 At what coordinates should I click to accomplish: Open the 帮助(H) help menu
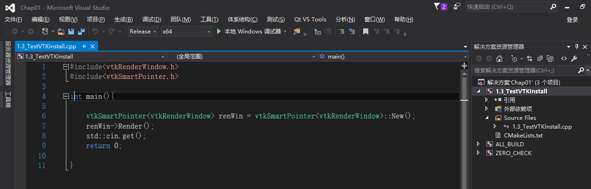(x=403, y=20)
